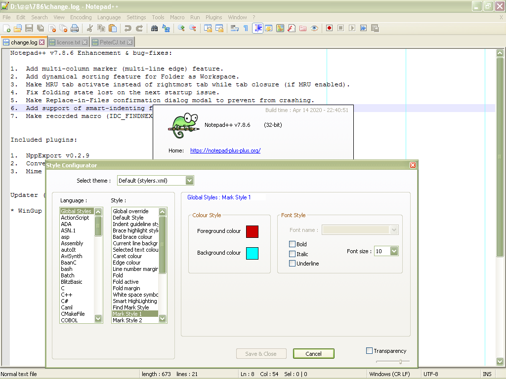506x379 pixels.
Task: Close the Style Configurator dialog
Action: (413, 165)
